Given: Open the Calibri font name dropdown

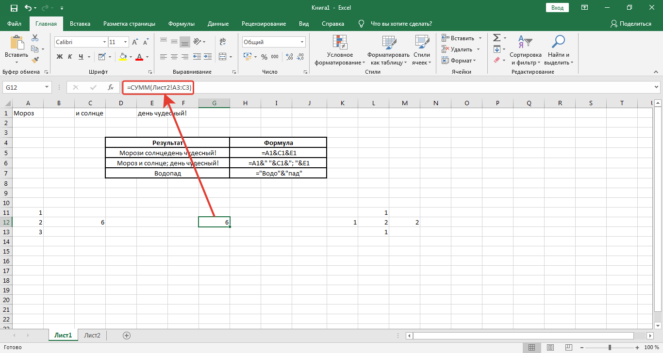Looking at the screenshot, I should pyautogui.click(x=104, y=42).
